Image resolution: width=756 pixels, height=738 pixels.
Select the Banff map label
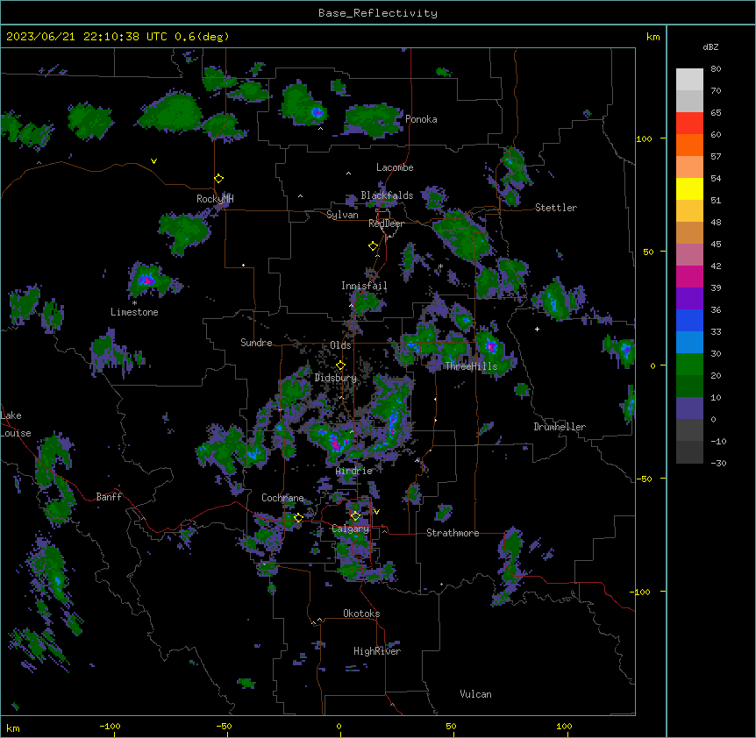(x=109, y=497)
